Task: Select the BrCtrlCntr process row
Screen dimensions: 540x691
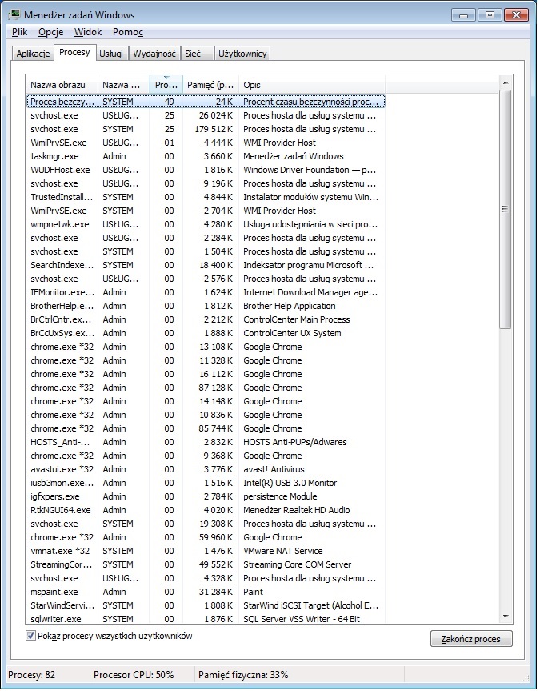Action: (x=206, y=319)
